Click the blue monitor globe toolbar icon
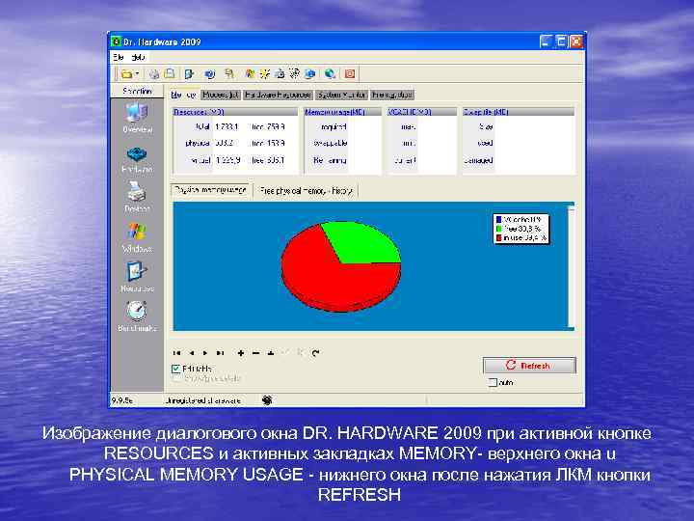 point(309,74)
